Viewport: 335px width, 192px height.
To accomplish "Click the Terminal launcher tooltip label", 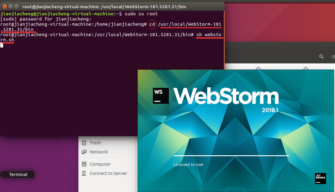I will [18, 174].
